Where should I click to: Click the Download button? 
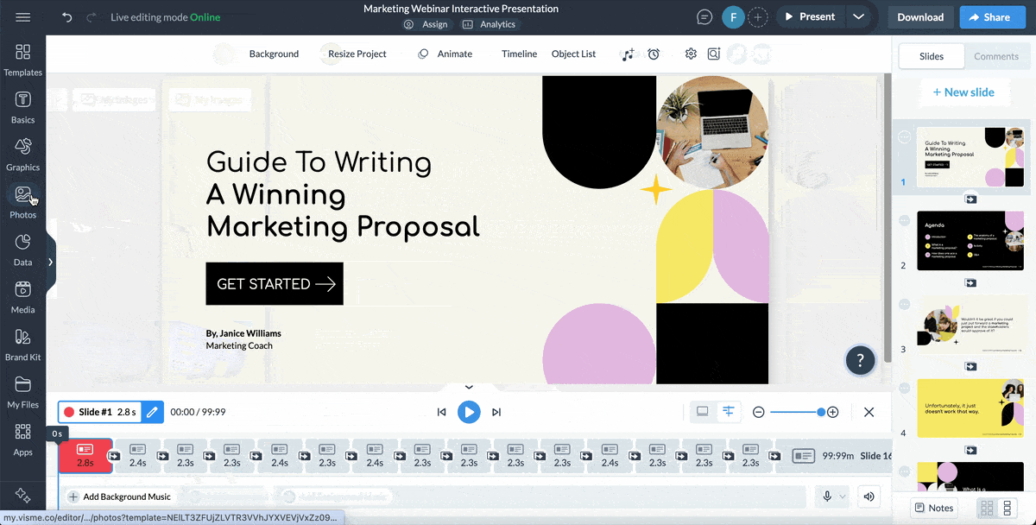920,16
